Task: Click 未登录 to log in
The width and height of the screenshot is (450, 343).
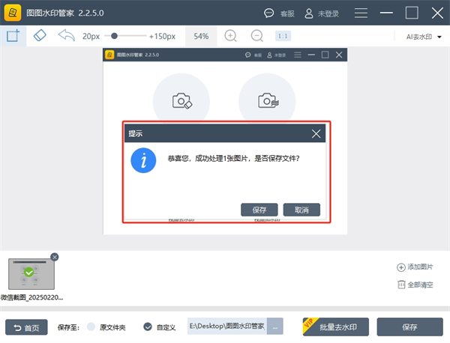Action: click(322, 13)
